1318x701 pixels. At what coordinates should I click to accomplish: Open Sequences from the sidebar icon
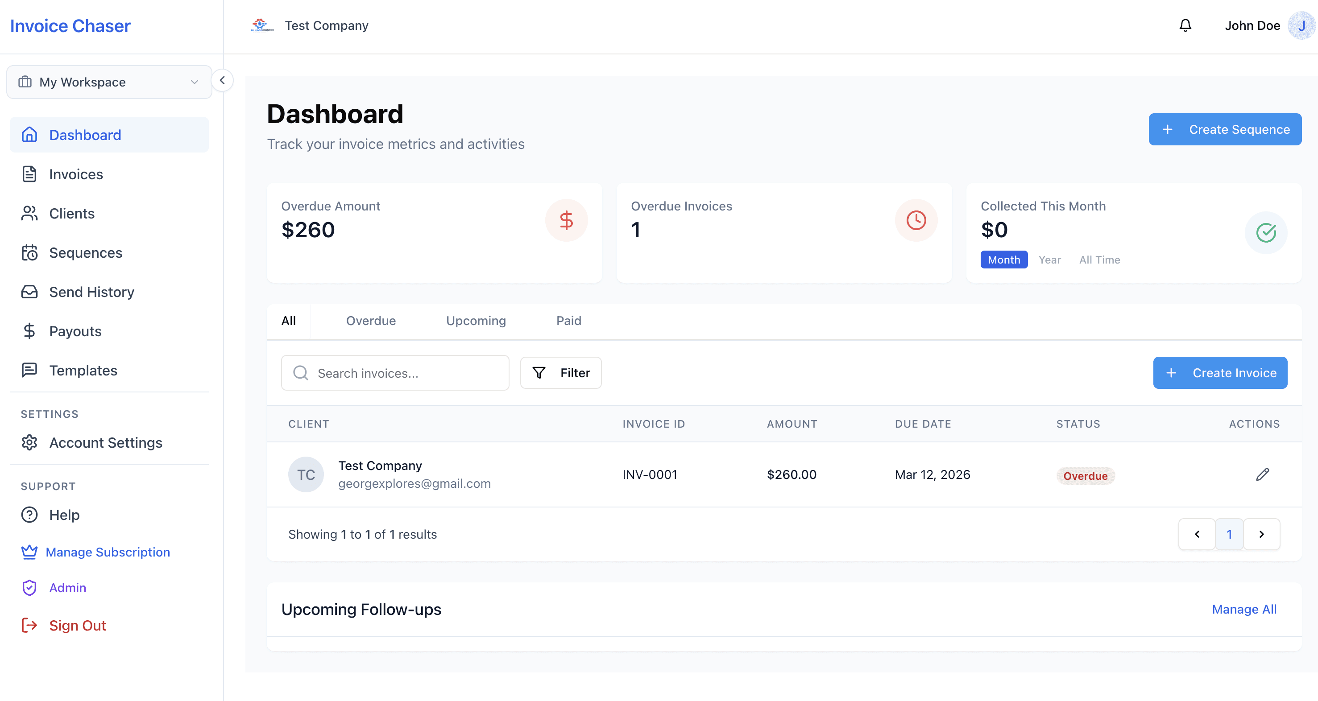coord(30,252)
